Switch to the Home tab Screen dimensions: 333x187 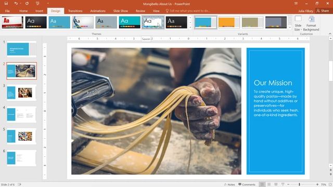pyautogui.click(x=23, y=11)
